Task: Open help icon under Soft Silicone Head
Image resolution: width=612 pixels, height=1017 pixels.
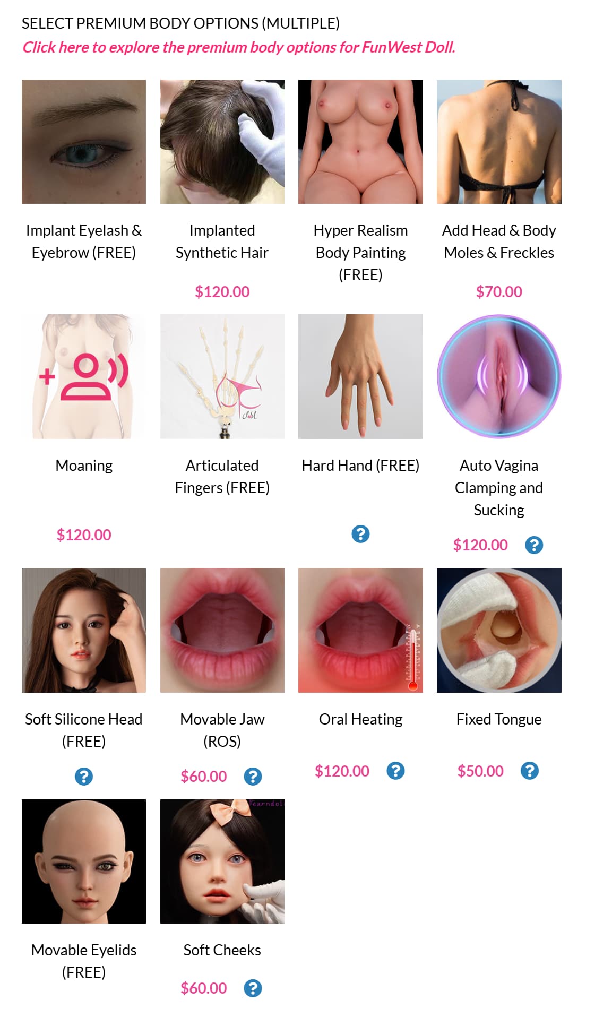Action: [x=84, y=777]
